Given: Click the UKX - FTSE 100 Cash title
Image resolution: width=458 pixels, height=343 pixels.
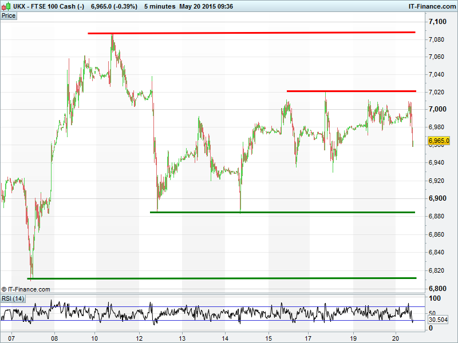Looking at the screenshot, I should pyautogui.click(x=49, y=6).
